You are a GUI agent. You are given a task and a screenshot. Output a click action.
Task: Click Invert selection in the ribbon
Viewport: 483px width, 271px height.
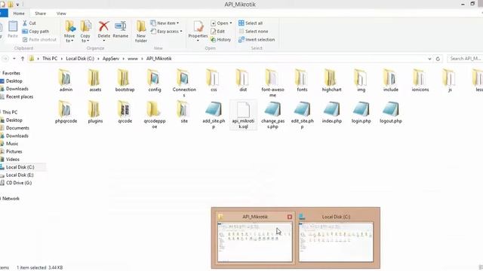pyautogui.click(x=257, y=40)
